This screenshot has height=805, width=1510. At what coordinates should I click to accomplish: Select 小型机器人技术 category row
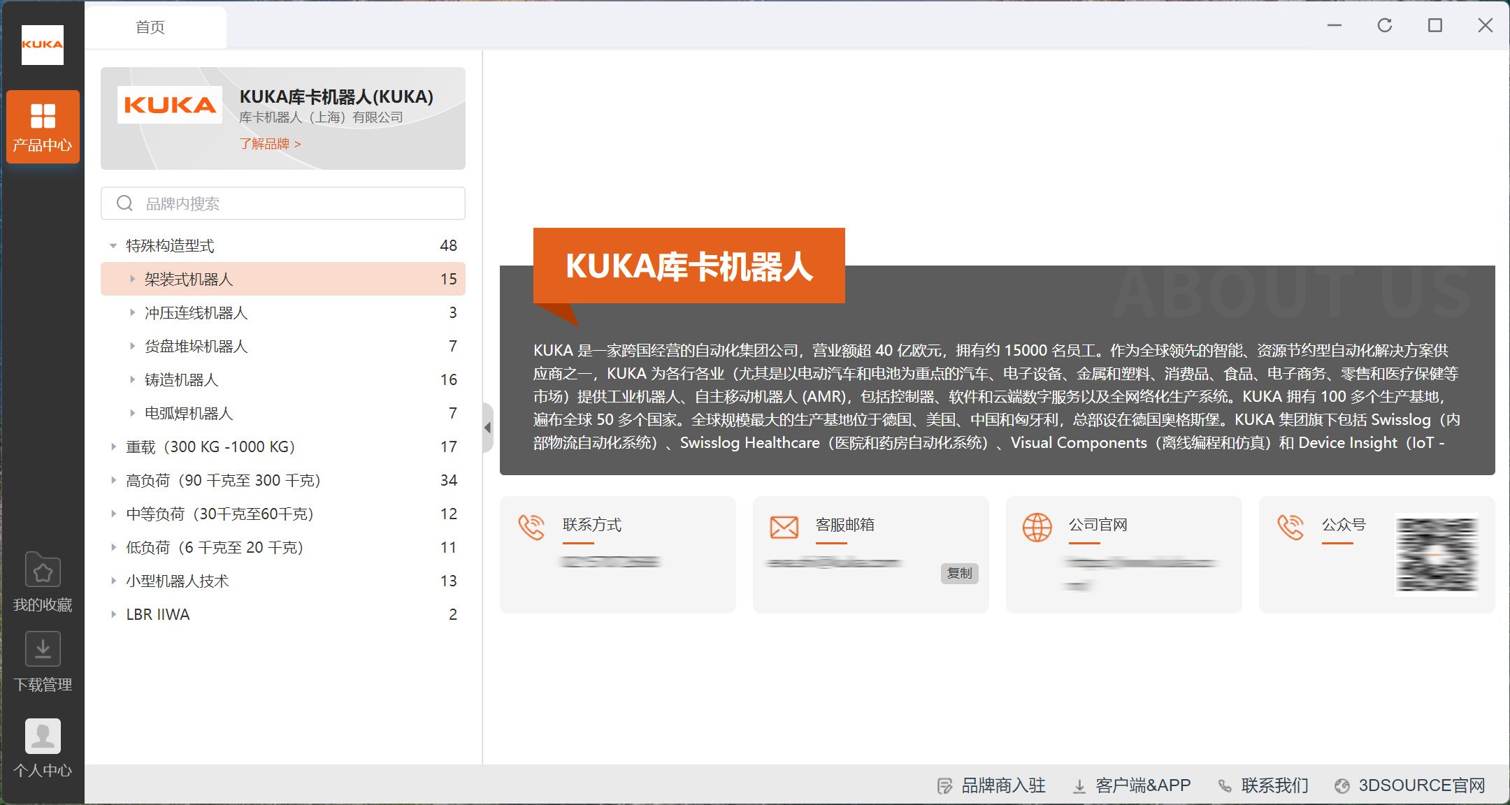click(283, 581)
